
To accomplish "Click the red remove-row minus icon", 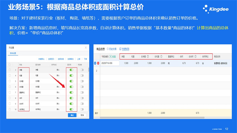I will click(98, 63).
